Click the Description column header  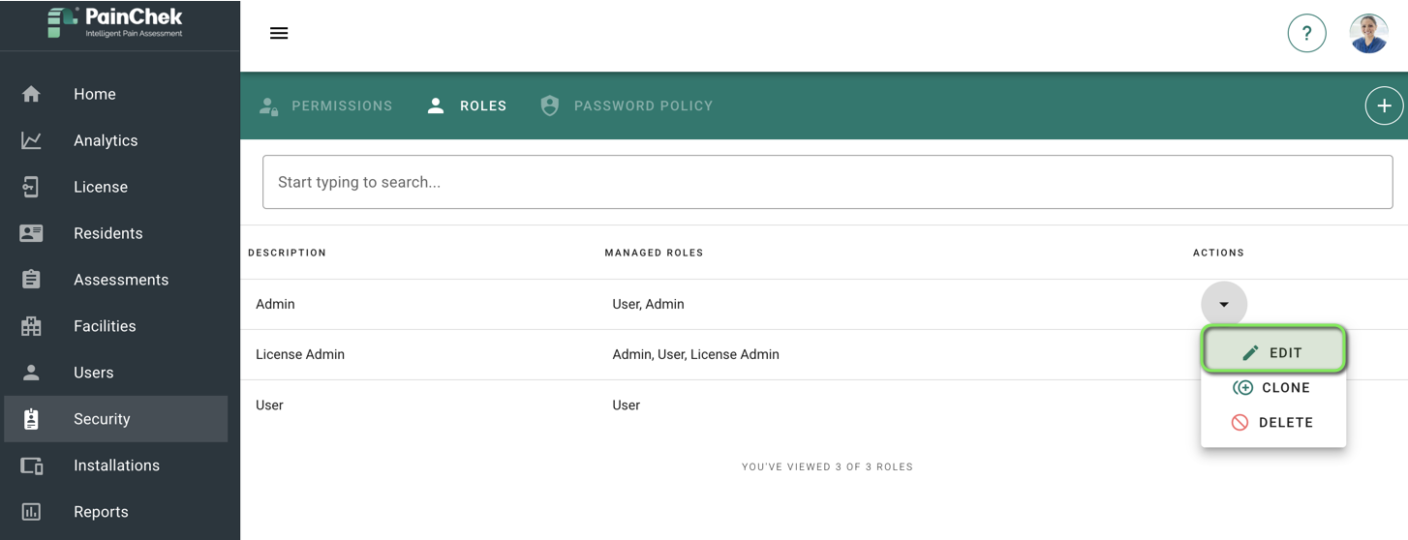(287, 253)
